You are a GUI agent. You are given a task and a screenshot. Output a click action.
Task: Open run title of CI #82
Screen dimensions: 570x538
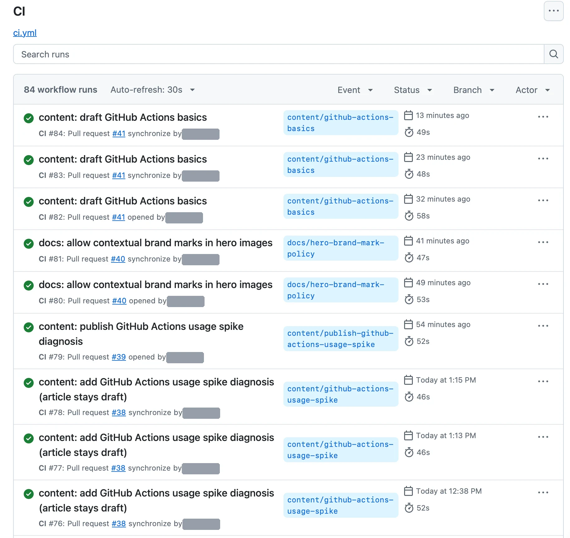click(x=123, y=201)
